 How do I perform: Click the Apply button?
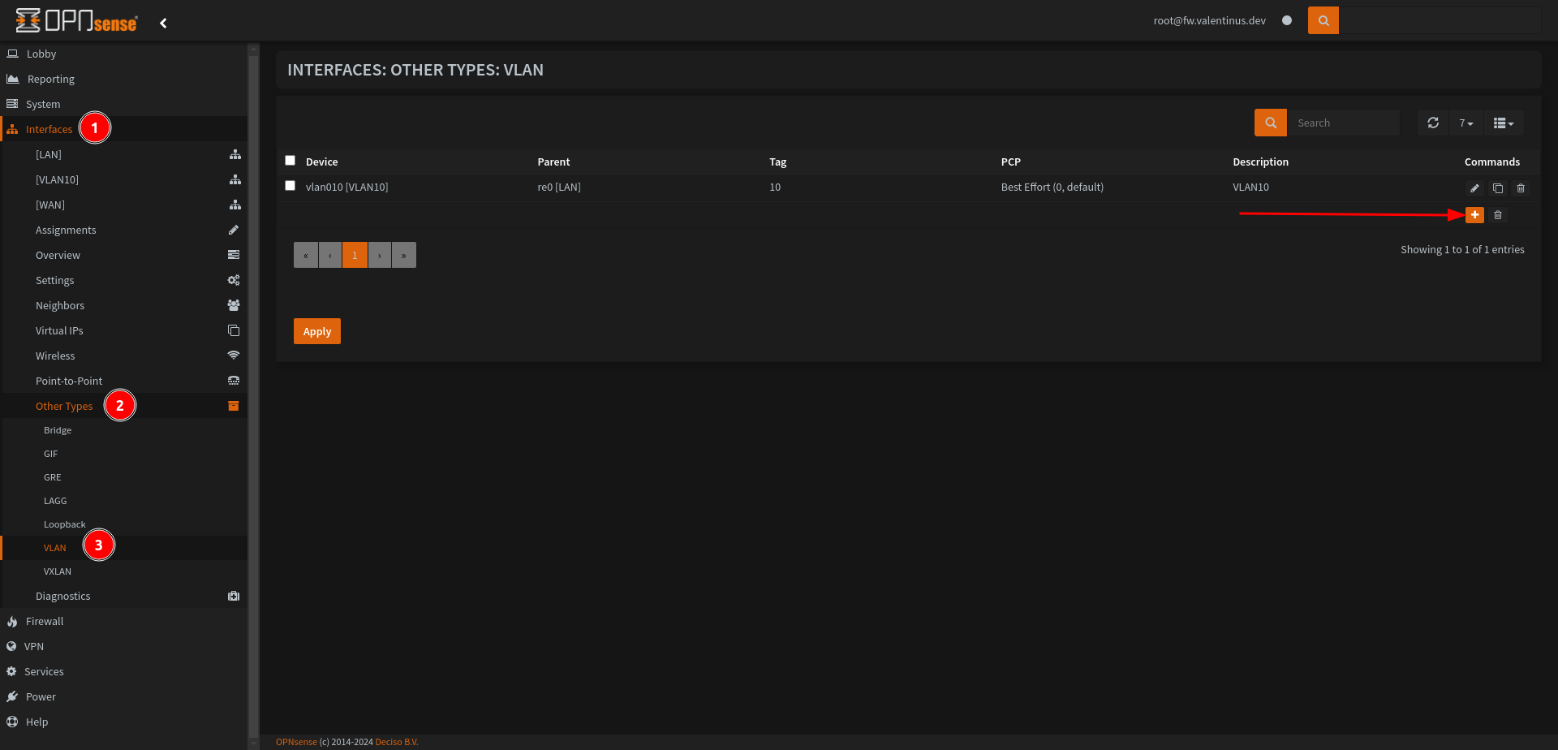tap(317, 331)
